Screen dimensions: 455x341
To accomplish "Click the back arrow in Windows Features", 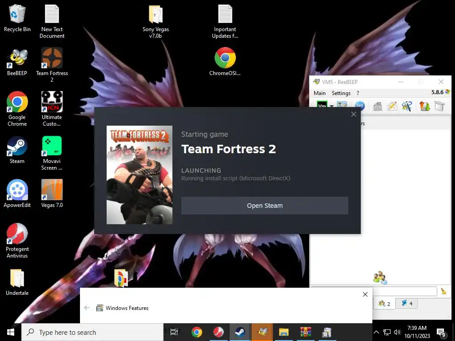I will click(x=87, y=308).
